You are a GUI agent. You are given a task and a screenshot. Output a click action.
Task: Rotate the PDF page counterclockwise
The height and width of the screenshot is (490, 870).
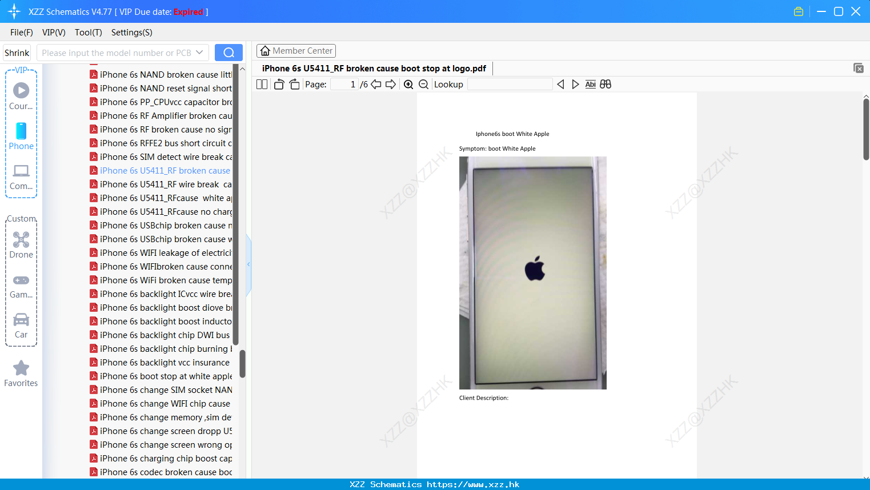[x=279, y=85]
